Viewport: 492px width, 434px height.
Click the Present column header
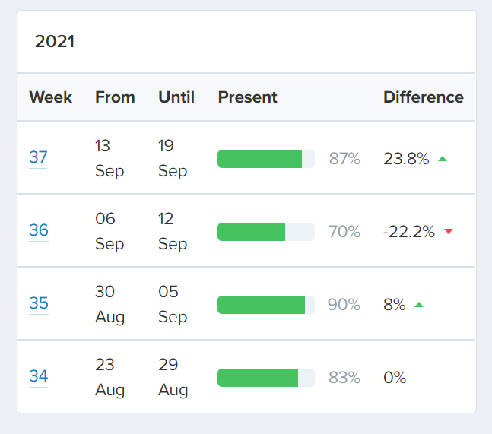(248, 97)
